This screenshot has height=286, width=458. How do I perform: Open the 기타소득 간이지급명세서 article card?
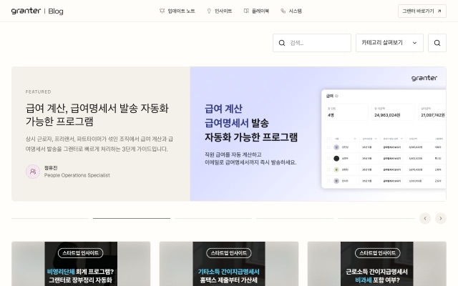tap(229, 264)
